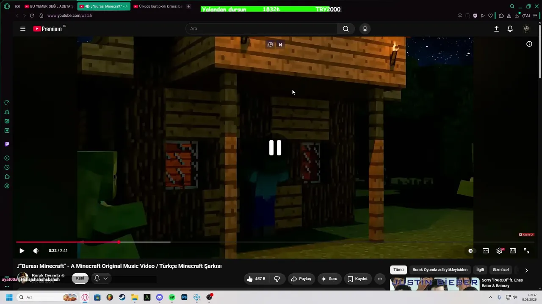The image size is (542, 304).
Task: Click the Kaydet save button
Action: [357, 279]
